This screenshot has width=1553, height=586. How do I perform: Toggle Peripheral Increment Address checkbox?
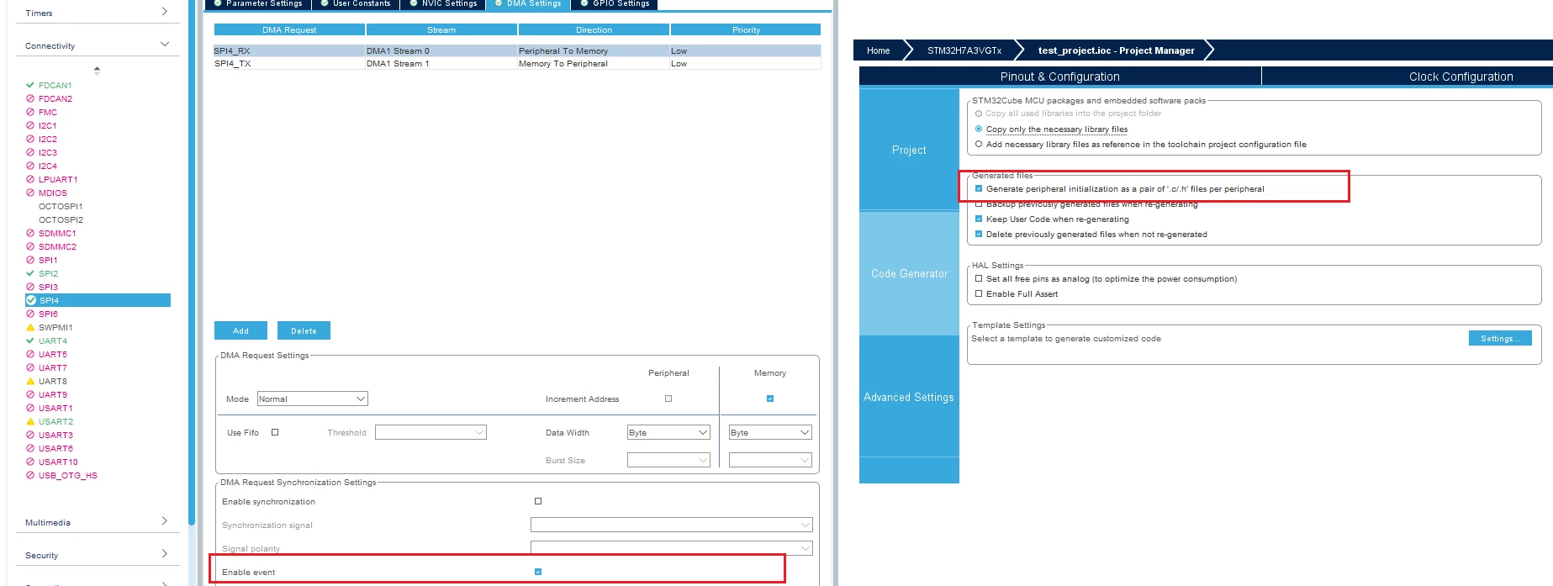pos(668,399)
